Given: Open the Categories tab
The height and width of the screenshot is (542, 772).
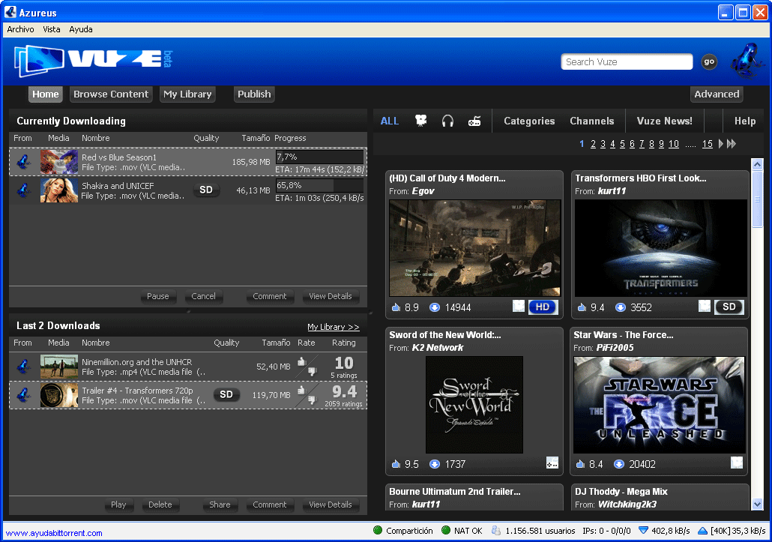Looking at the screenshot, I should 529,121.
